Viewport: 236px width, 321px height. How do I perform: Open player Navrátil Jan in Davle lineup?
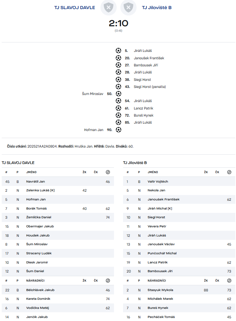pyautogui.click(x=35, y=182)
